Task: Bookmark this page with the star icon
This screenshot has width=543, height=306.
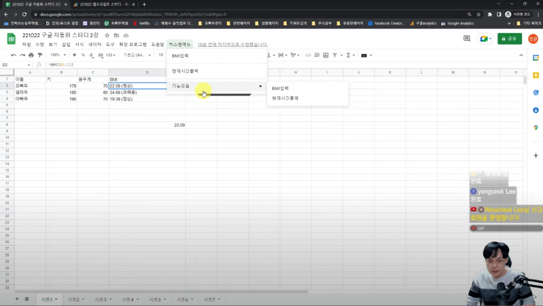Action: click(479, 14)
